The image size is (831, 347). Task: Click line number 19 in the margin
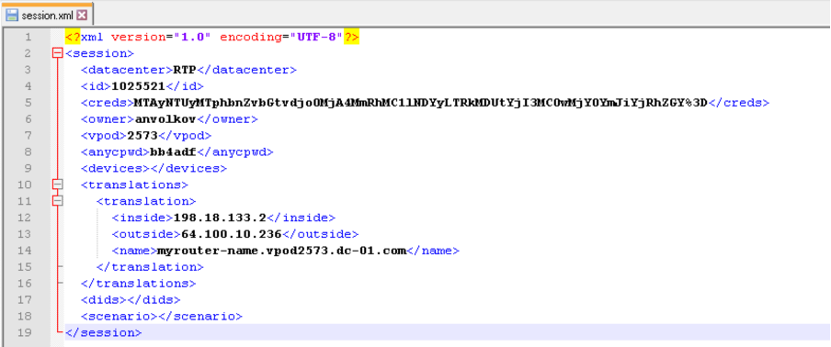pos(26,332)
